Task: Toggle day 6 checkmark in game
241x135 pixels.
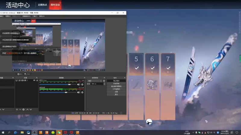Action: 152,68
